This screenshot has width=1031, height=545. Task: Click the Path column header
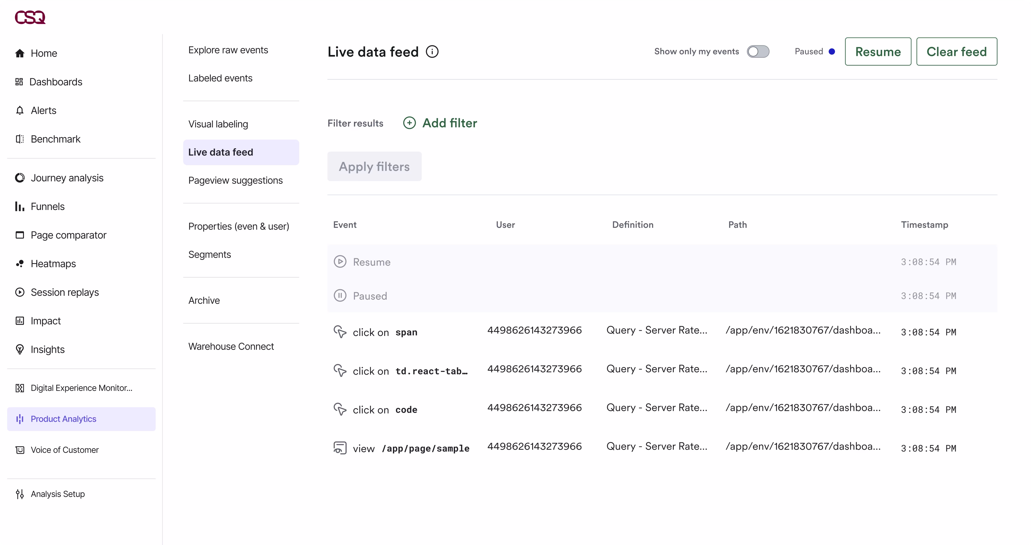click(738, 224)
